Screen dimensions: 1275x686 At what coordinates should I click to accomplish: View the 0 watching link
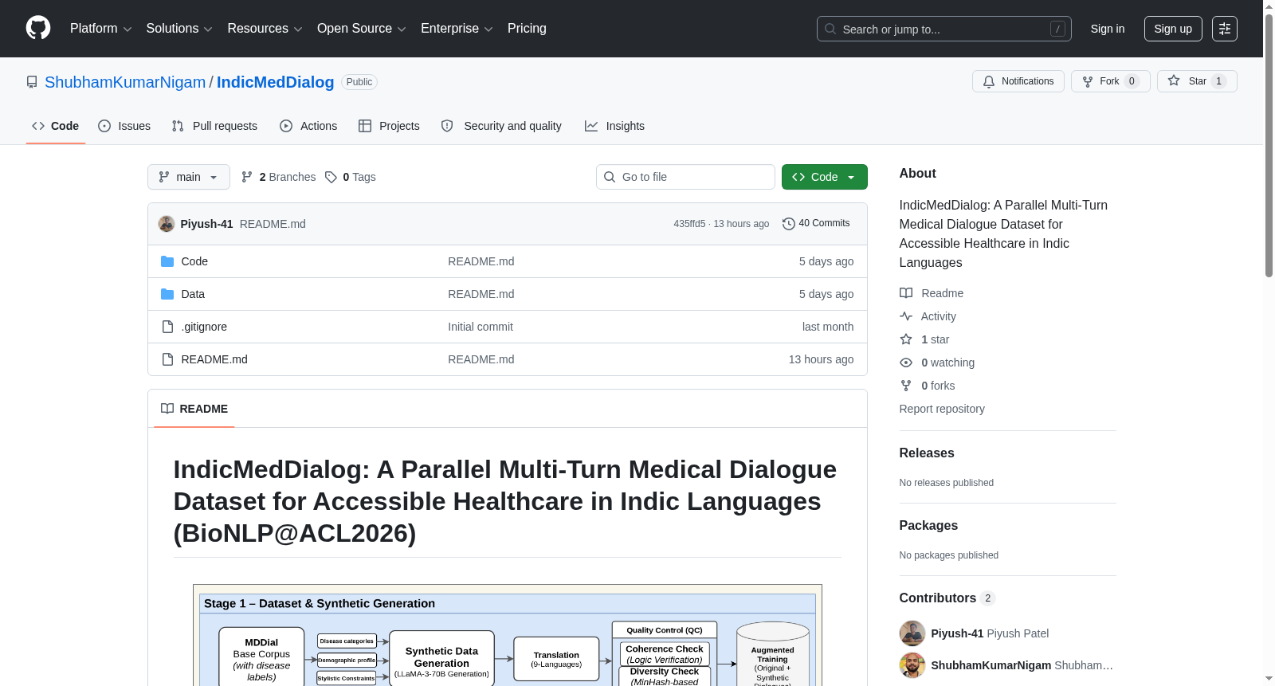tap(937, 363)
